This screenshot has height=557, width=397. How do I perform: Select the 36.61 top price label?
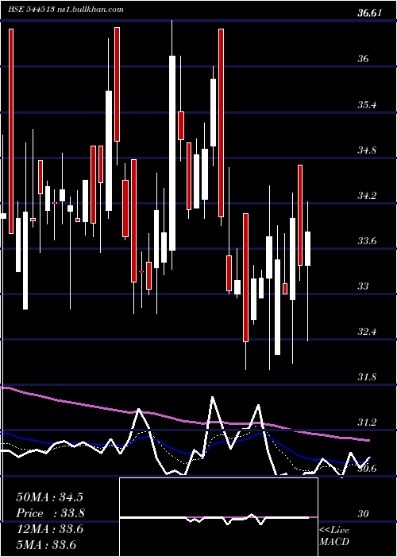(x=370, y=14)
